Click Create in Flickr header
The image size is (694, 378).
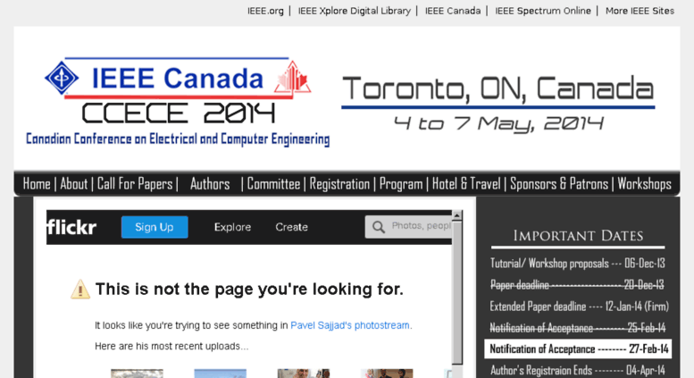(291, 227)
